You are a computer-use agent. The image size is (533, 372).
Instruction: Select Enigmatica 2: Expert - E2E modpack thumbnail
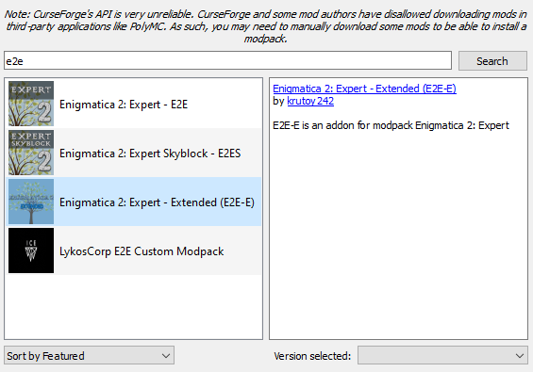(x=31, y=104)
